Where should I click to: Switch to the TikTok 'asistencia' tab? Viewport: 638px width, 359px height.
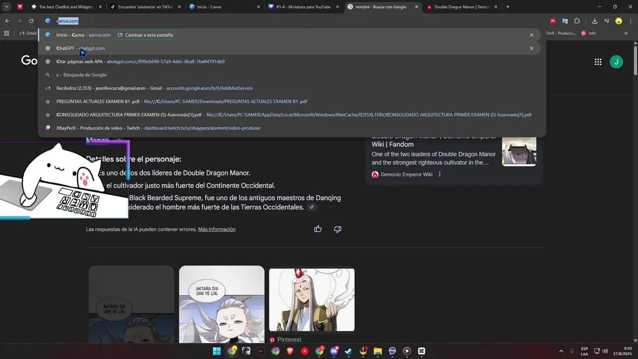pyautogui.click(x=145, y=7)
